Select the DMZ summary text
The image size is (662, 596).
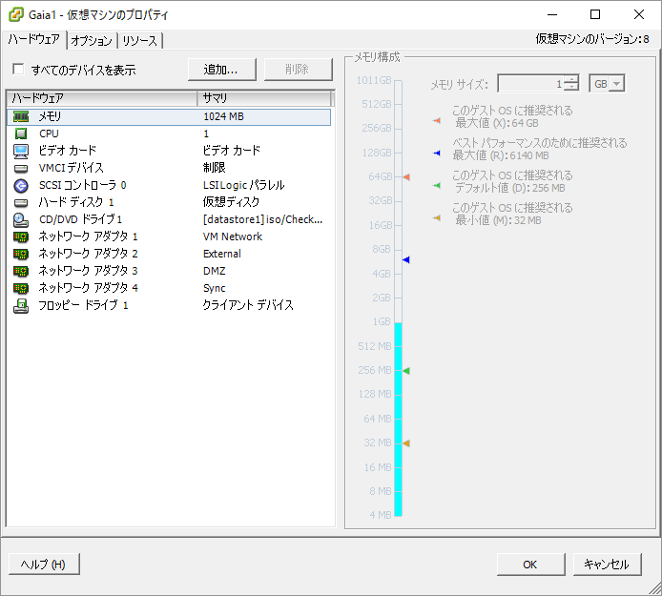(x=214, y=271)
